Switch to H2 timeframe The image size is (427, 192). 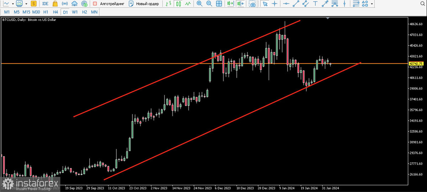84,12
